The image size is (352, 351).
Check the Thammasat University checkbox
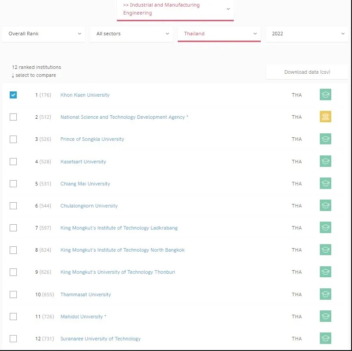13,294
